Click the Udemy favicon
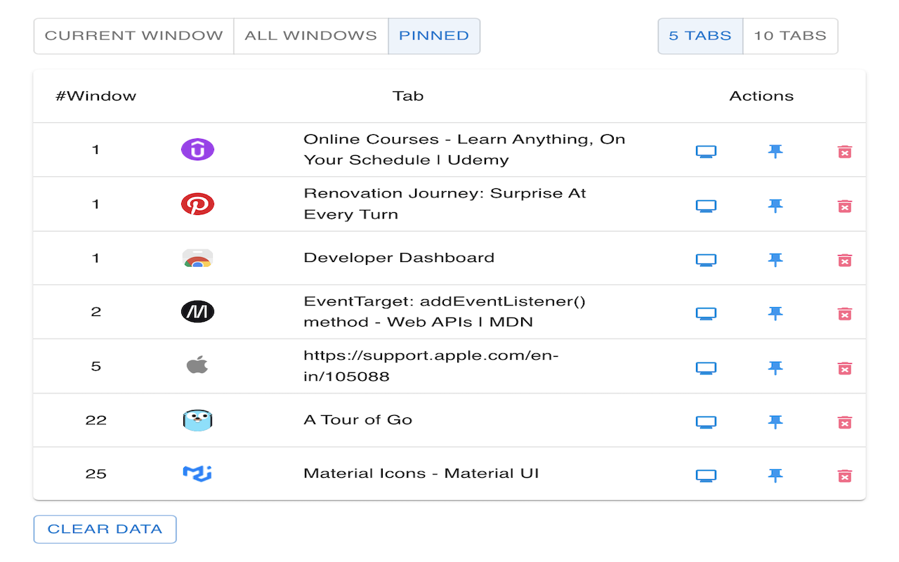The image size is (899, 562). point(197,150)
